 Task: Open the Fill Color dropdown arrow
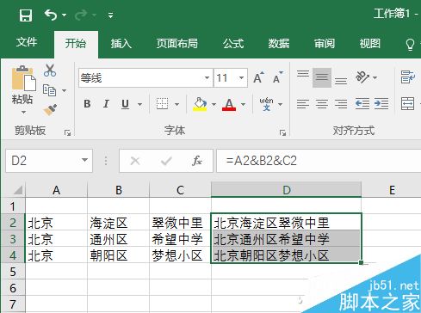pos(214,104)
